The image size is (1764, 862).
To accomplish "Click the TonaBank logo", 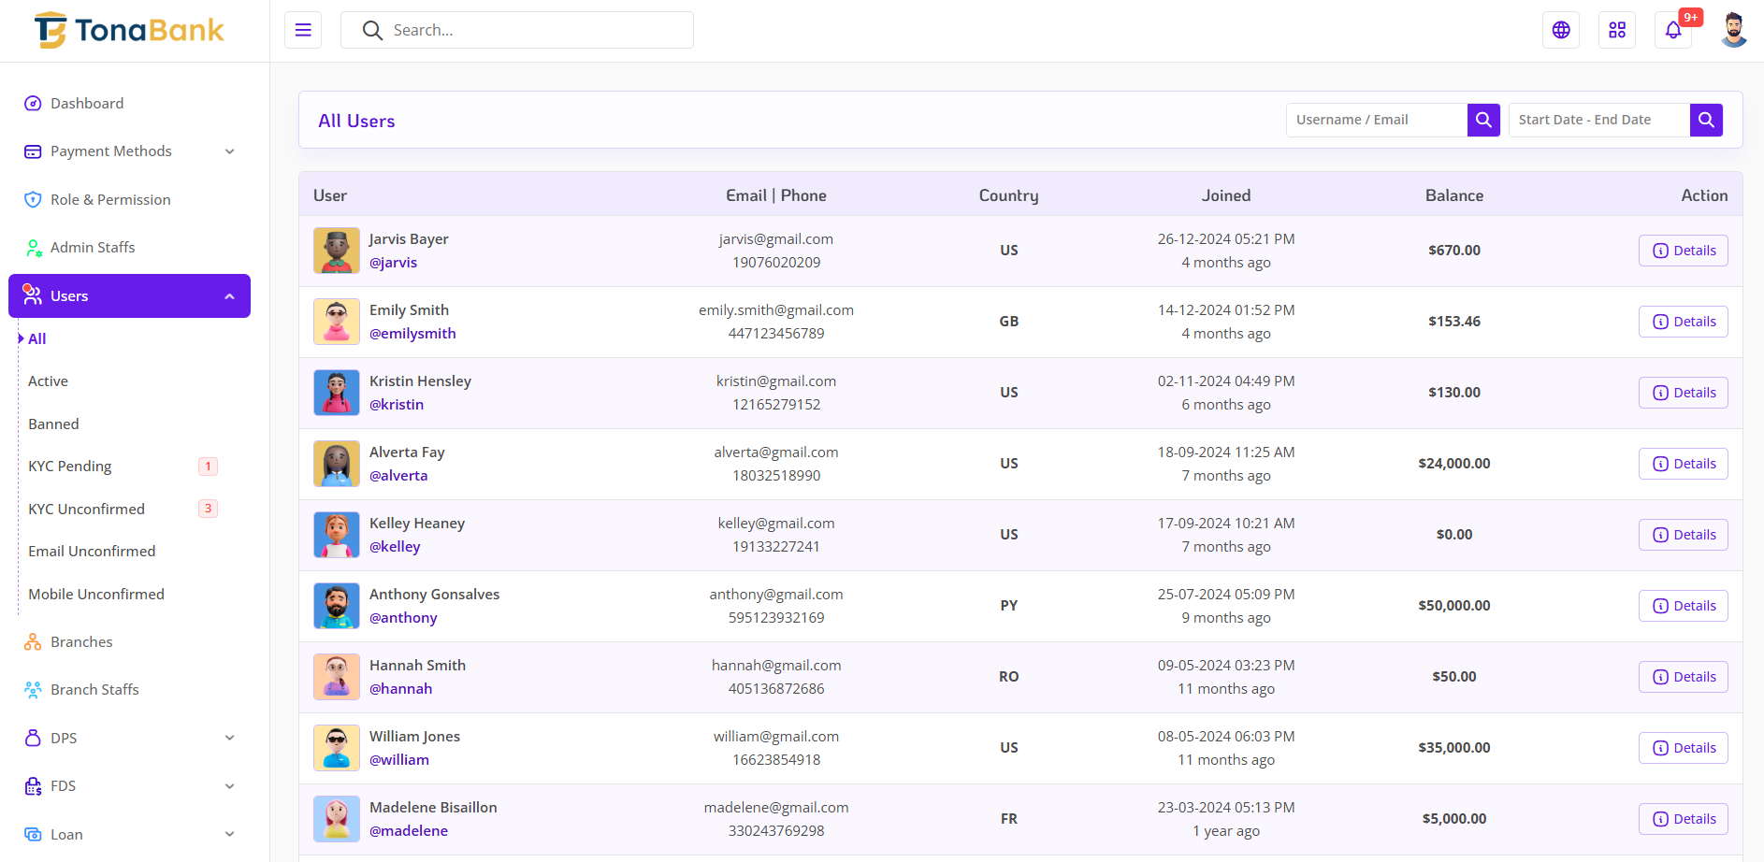I will tap(130, 31).
